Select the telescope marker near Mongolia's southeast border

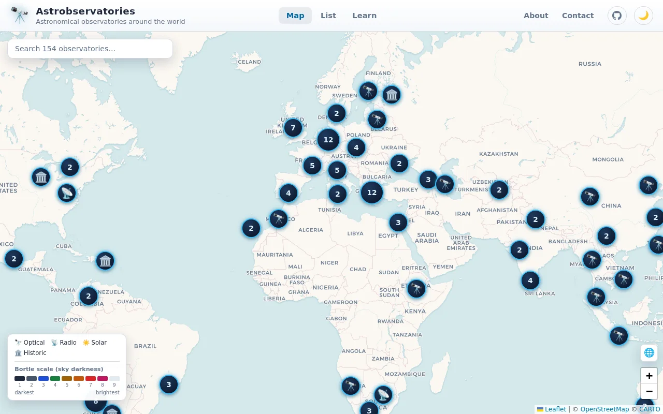[x=648, y=185]
